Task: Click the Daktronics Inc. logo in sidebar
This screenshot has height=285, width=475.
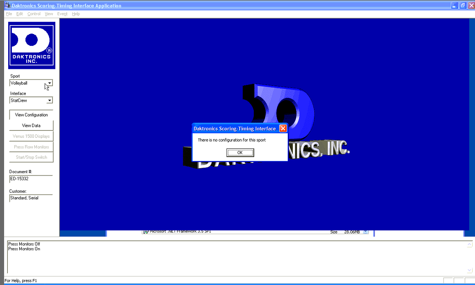Action: (32, 45)
